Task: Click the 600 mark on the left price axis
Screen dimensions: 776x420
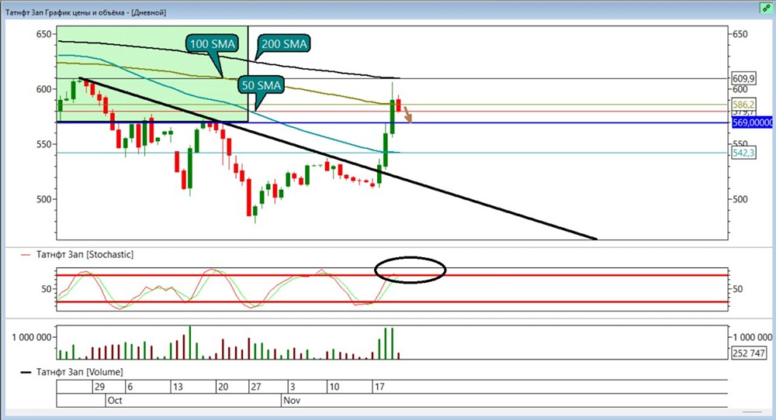Action: click(43, 89)
